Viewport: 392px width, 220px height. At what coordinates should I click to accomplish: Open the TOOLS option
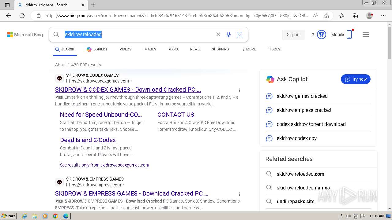[275, 49]
